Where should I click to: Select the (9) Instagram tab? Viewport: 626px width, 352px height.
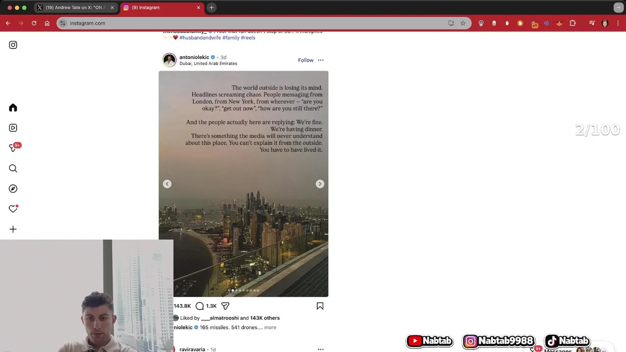[x=161, y=8]
